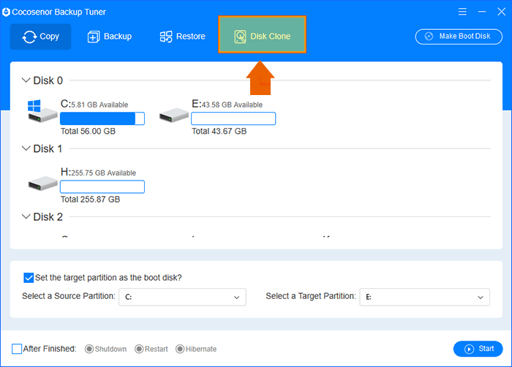This screenshot has width=512, height=367.
Task: Click the 'Total 255.87 GB' text
Action: (x=91, y=200)
